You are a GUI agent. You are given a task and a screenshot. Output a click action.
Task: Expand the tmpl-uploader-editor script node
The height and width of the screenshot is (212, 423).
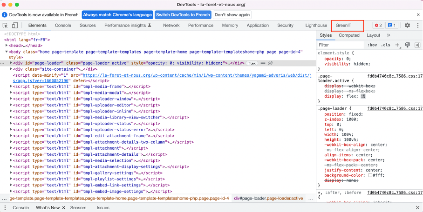pyautogui.click(x=11, y=105)
